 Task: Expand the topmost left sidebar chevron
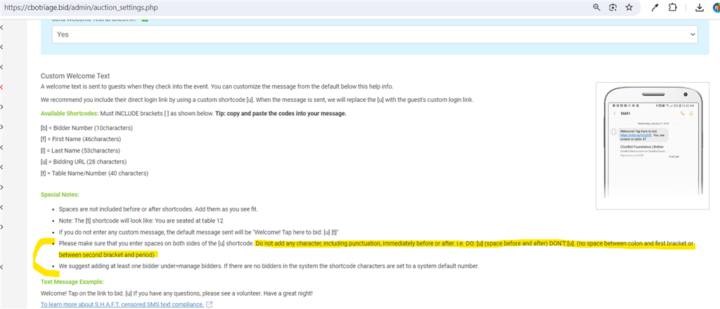2,27
